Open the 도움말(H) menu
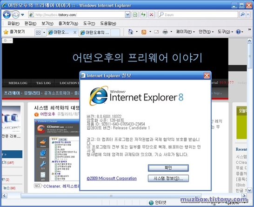 [x=108, y=24]
